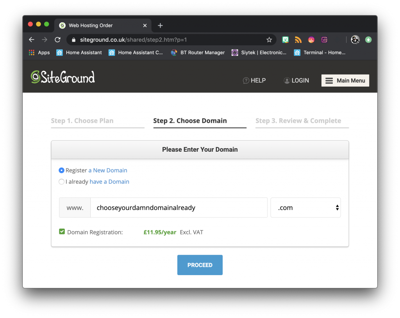Viewport: 400px width, 318px height.
Task: Click the padlock site security icon
Action: pyautogui.click(x=74, y=40)
